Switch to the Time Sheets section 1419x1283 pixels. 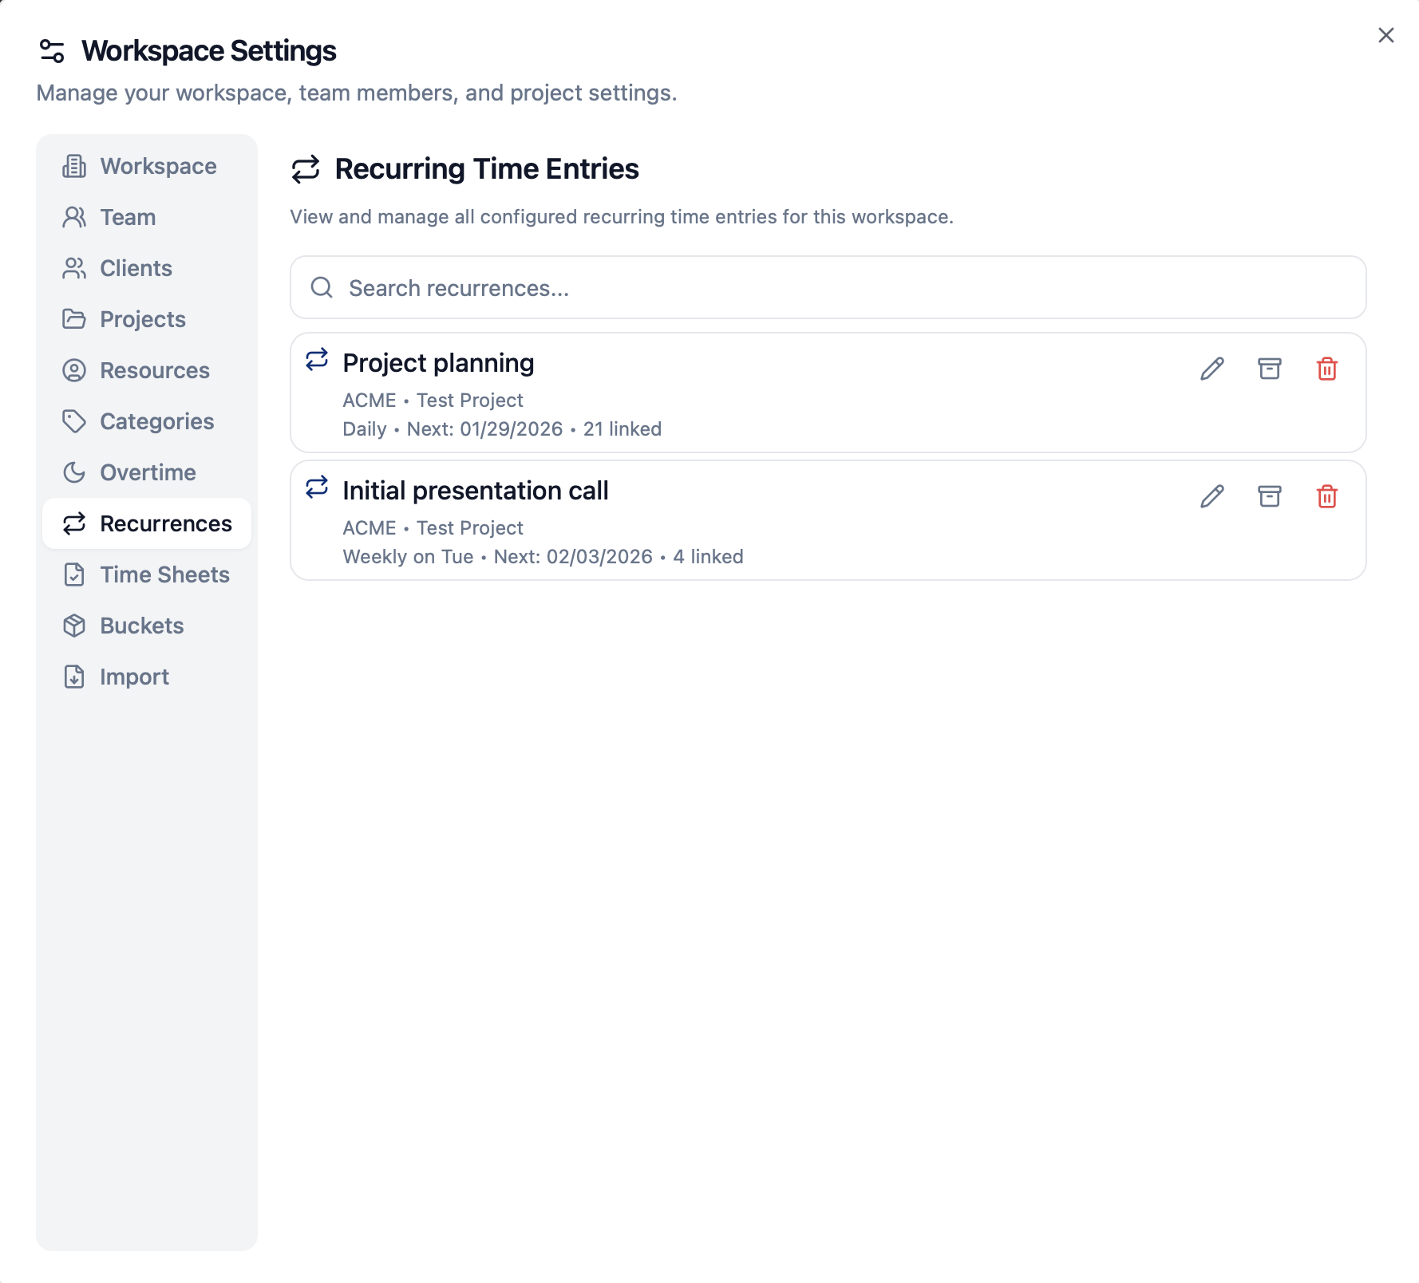[x=147, y=574]
